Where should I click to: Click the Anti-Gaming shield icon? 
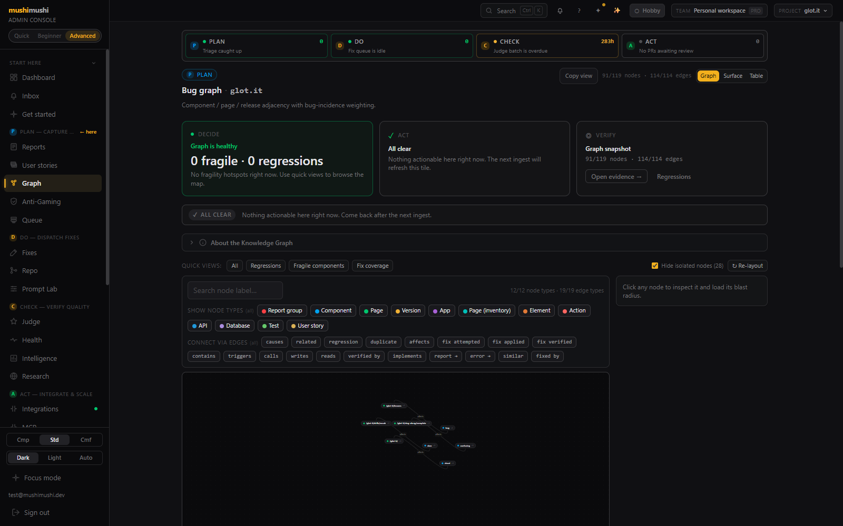14,201
